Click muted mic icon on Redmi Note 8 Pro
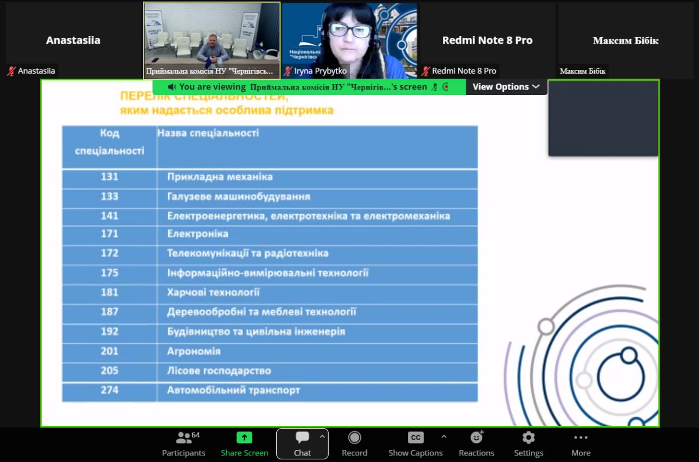Viewport: 699px width, 462px height. click(x=425, y=71)
